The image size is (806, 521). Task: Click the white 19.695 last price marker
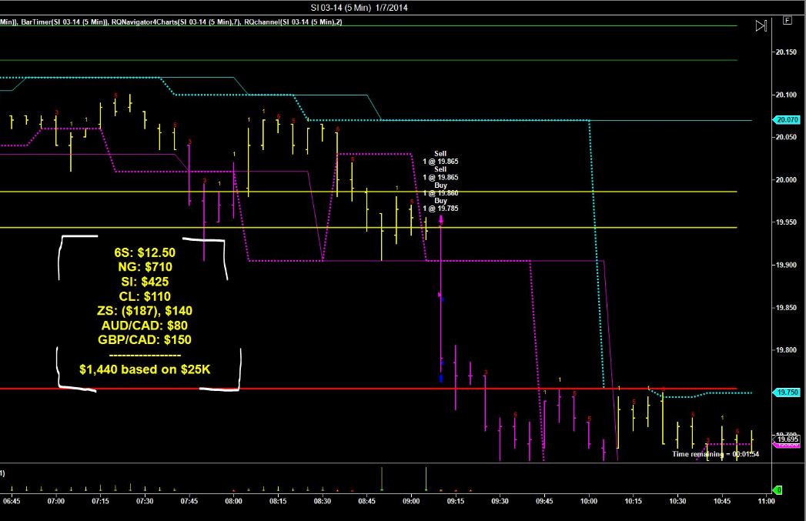click(788, 439)
